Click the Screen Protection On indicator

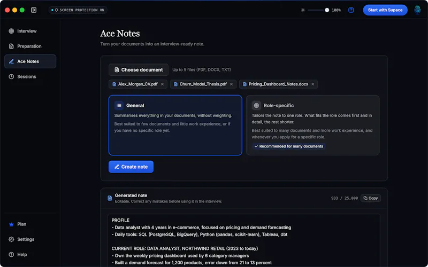[x=78, y=10]
